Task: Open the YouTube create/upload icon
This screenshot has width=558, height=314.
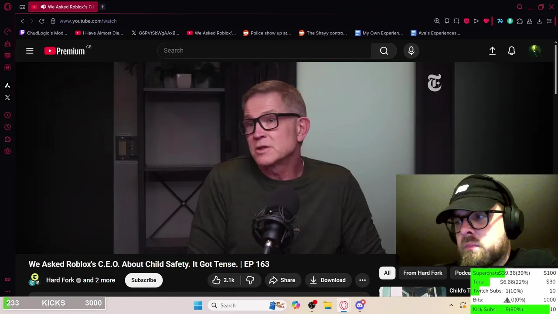Action: pos(492,51)
